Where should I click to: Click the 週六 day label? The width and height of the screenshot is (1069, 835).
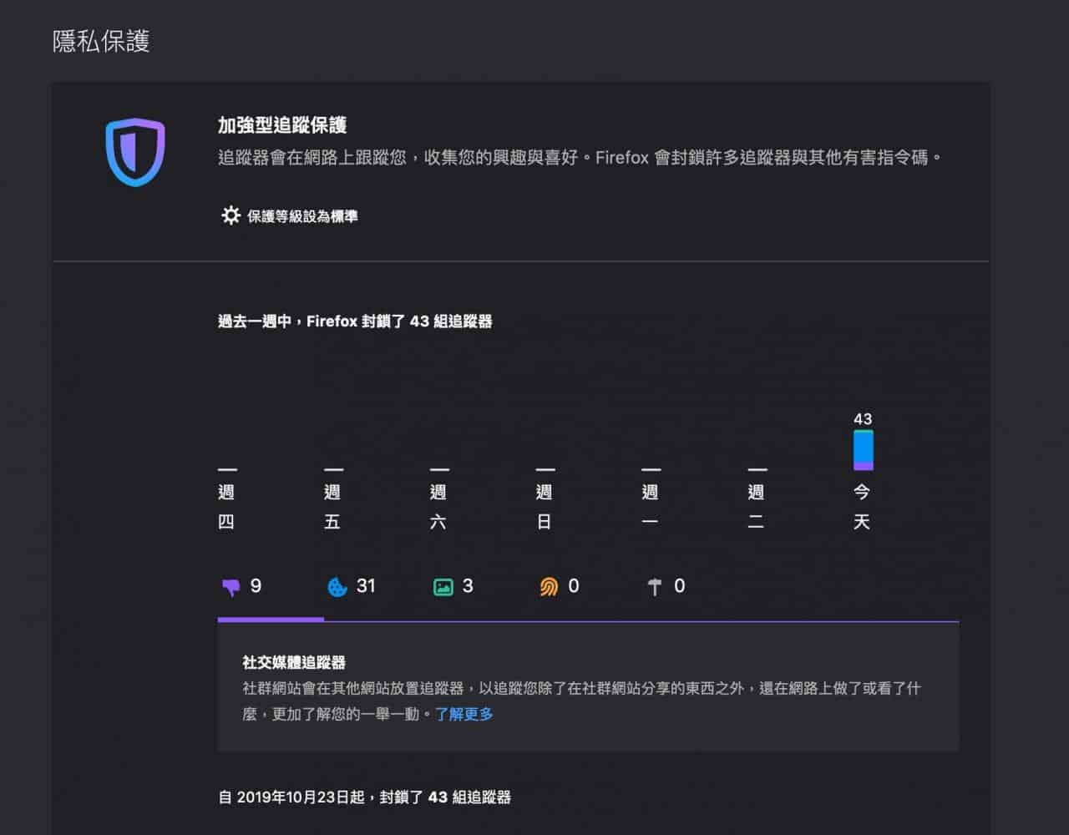click(x=438, y=507)
